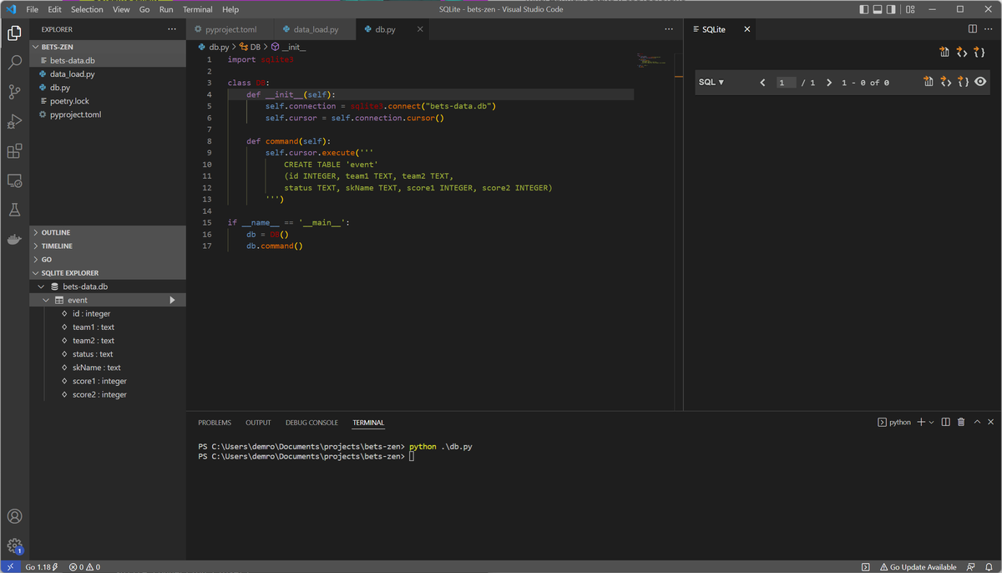Screen dimensions: 1002x573
Task: Open the Accounts icon
Action: pos(14,516)
